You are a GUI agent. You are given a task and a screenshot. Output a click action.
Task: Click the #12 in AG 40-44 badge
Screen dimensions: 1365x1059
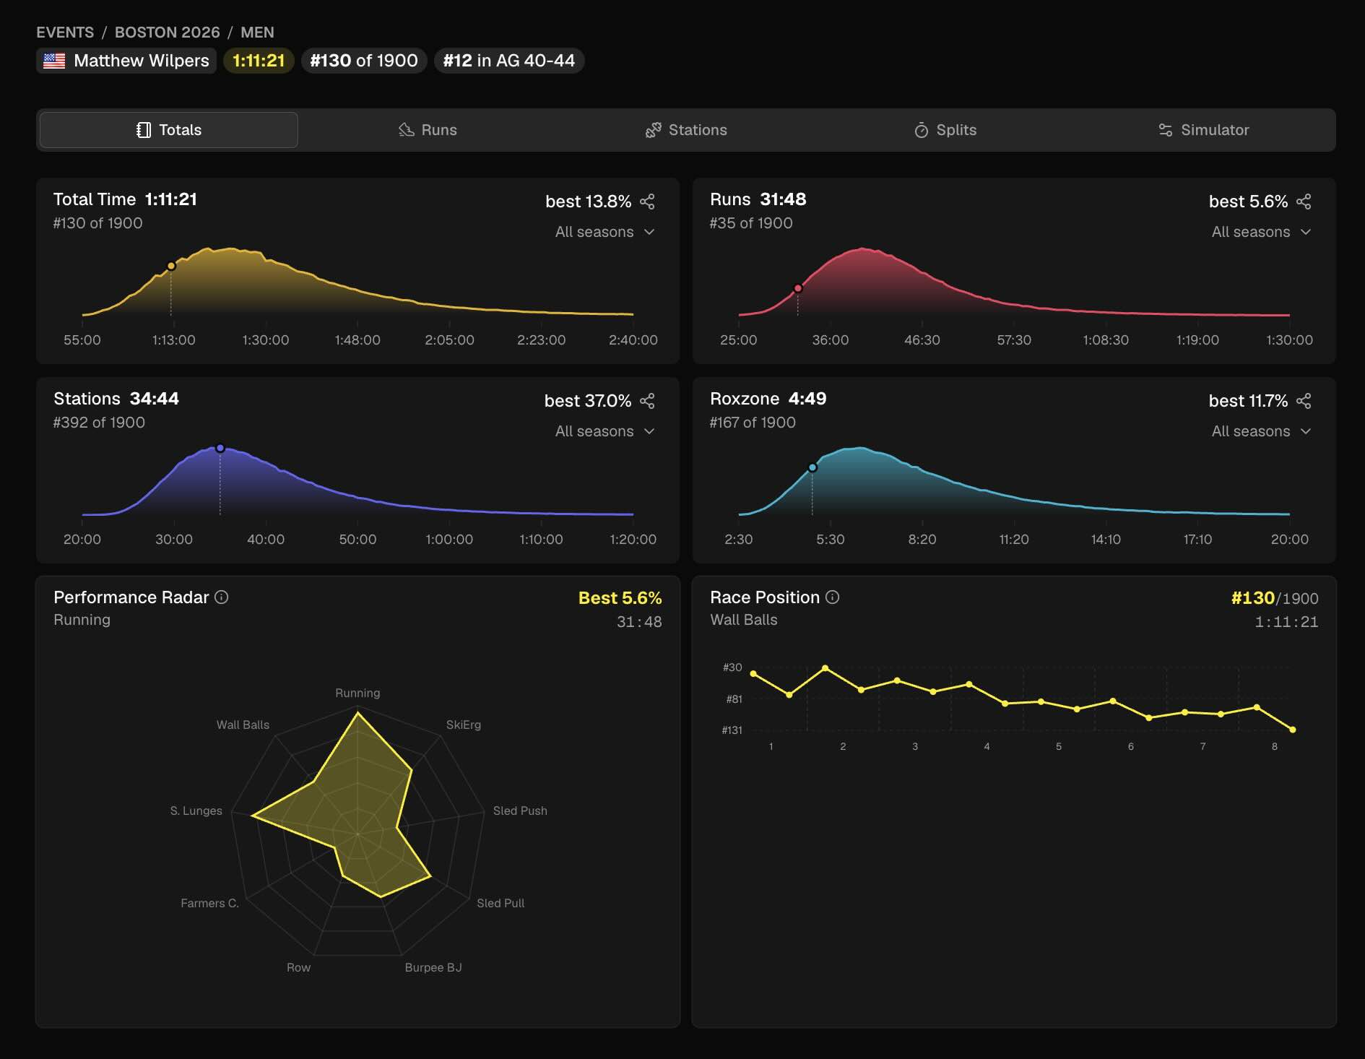point(509,61)
